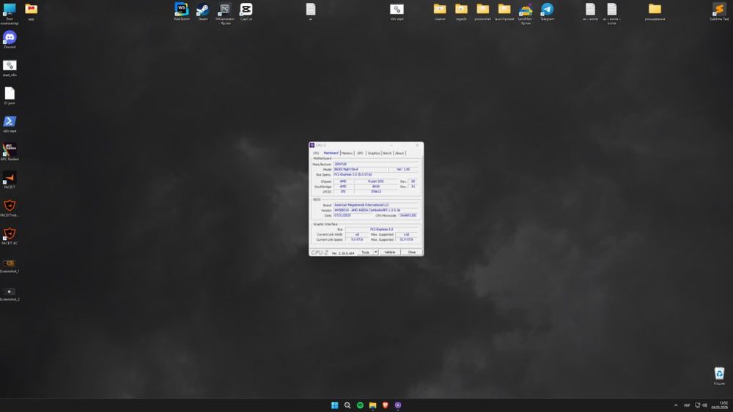This screenshot has height=412, width=733.
Task: Click the motherboard Manufacturer field
Action: coord(375,164)
